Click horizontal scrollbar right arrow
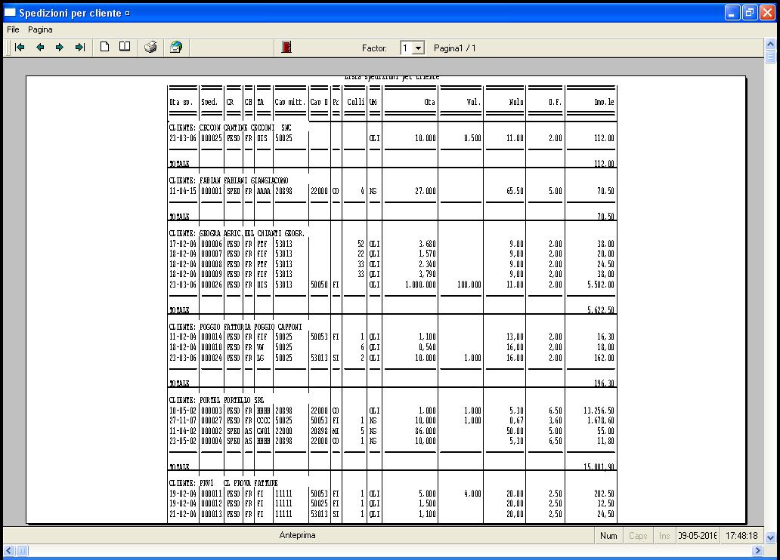The height and width of the screenshot is (560, 780). [x=757, y=550]
